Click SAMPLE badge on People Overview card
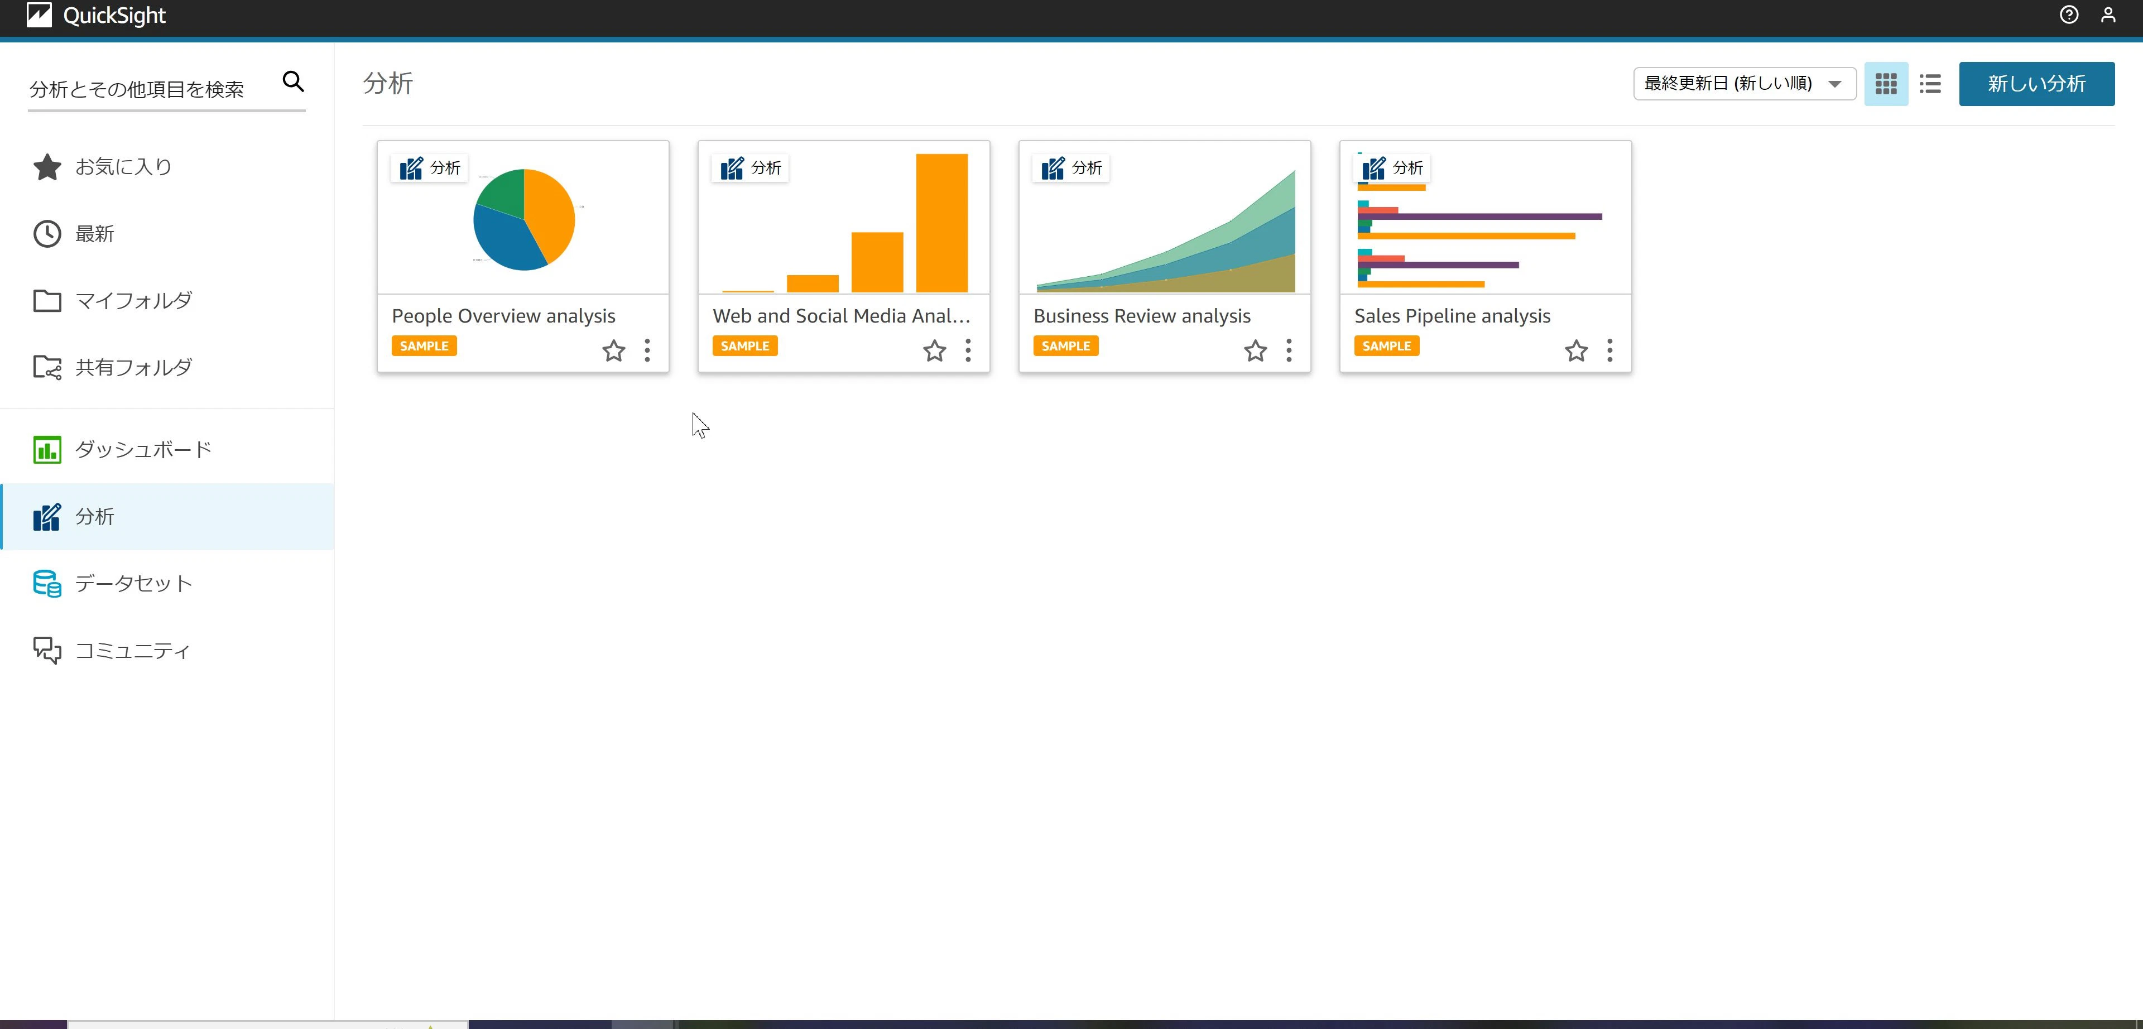This screenshot has height=1029, width=2143. click(x=424, y=346)
